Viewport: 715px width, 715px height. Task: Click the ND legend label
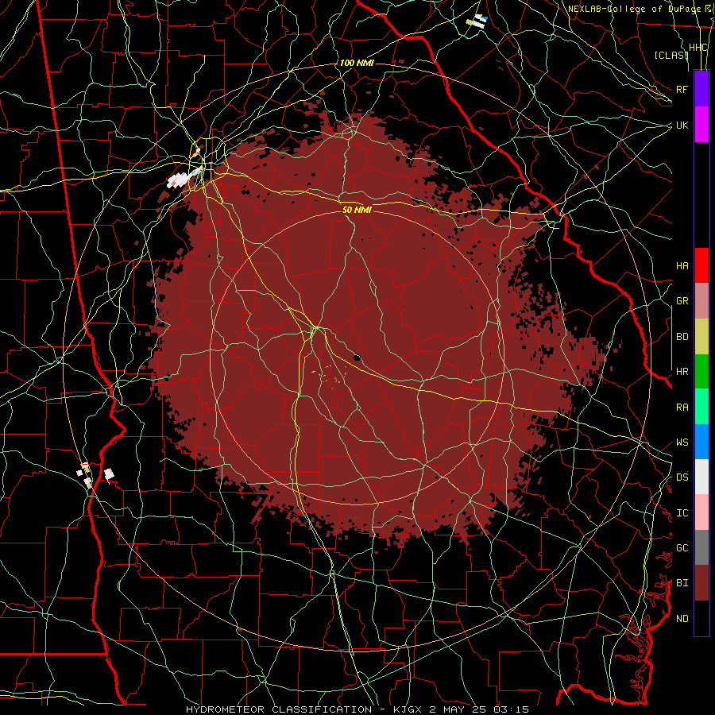tap(682, 619)
